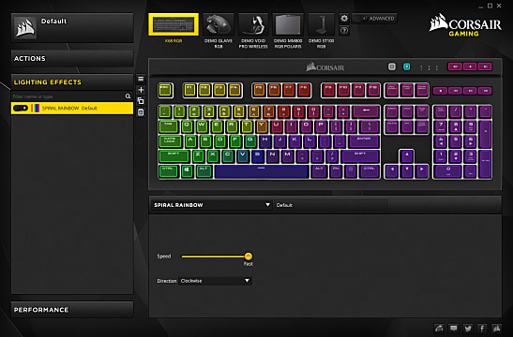
Task: Click the left Shift key on keyboard preview
Action: 174,156
